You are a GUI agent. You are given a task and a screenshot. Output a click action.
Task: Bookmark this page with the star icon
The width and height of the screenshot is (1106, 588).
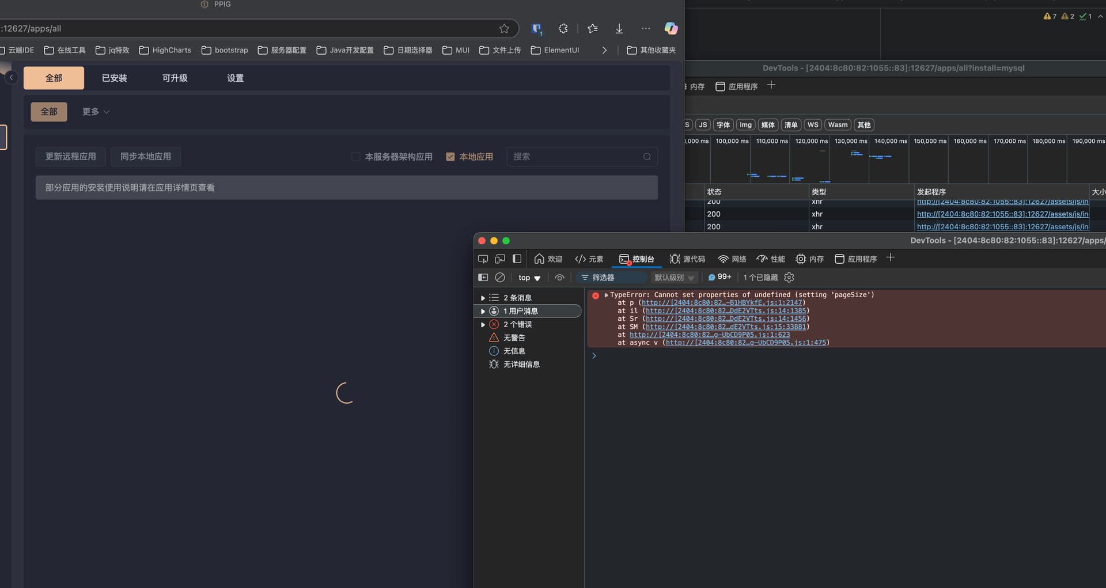click(504, 28)
